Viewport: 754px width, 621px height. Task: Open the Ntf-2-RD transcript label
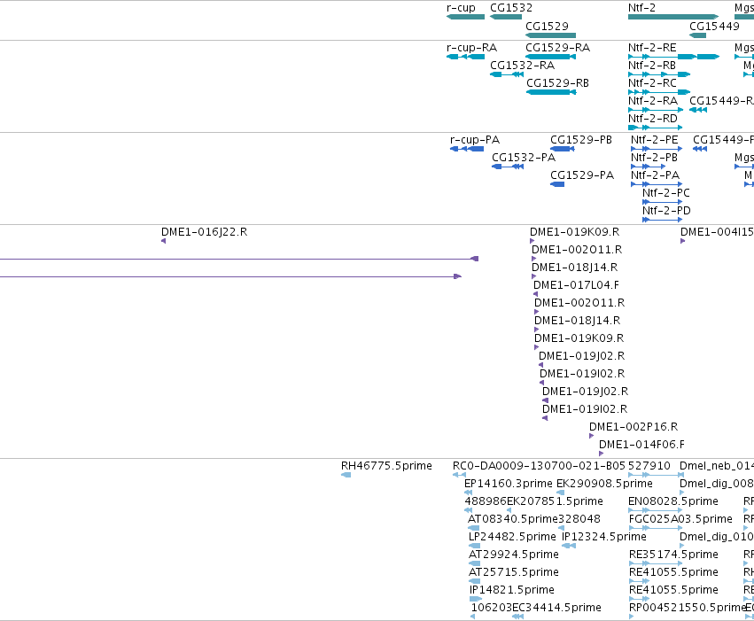pos(652,119)
